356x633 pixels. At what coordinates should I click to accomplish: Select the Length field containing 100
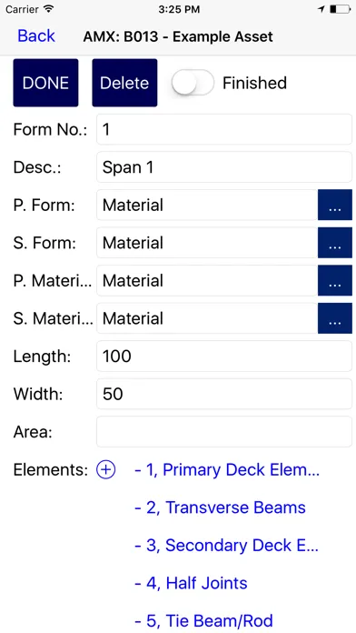pyautogui.click(x=224, y=357)
